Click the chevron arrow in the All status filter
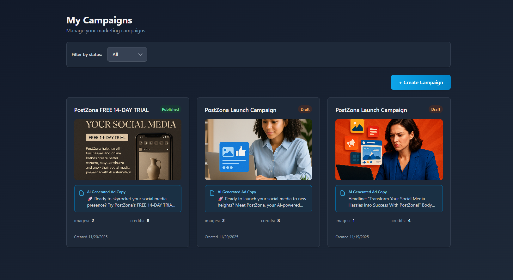513x280 pixels. [140, 54]
